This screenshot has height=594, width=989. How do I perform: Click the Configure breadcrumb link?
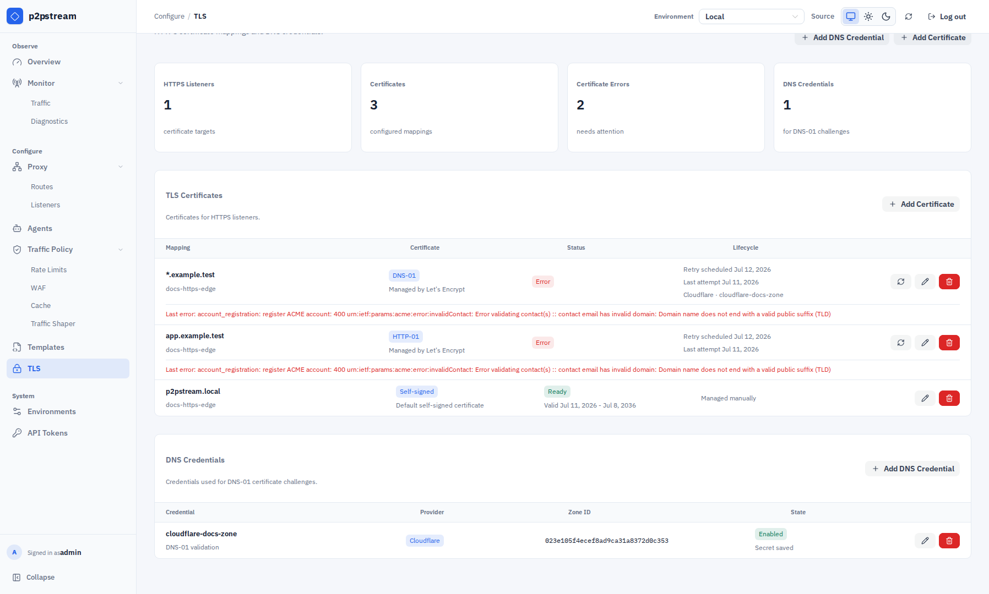(x=169, y=16)
